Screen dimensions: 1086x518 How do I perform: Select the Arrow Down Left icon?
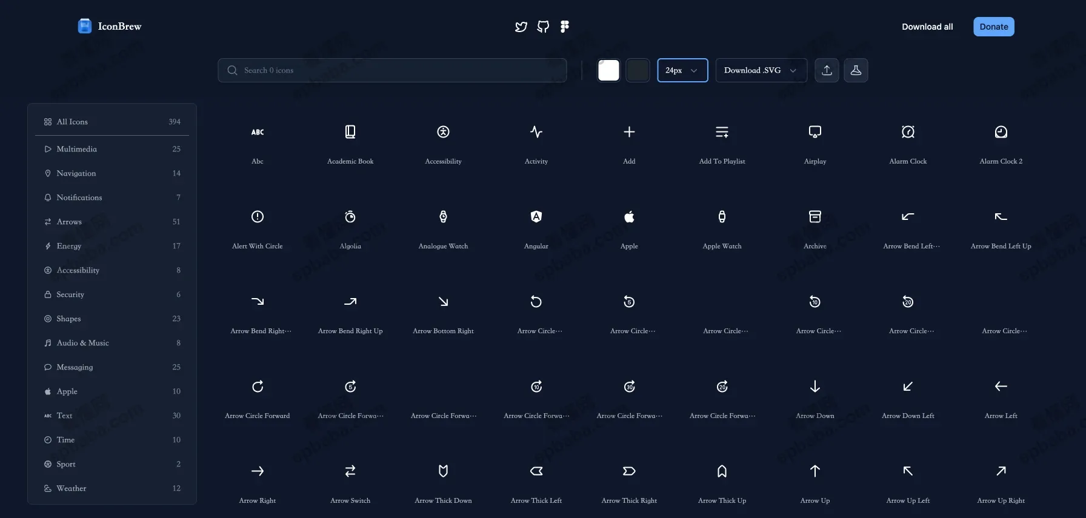click(908, 387)
